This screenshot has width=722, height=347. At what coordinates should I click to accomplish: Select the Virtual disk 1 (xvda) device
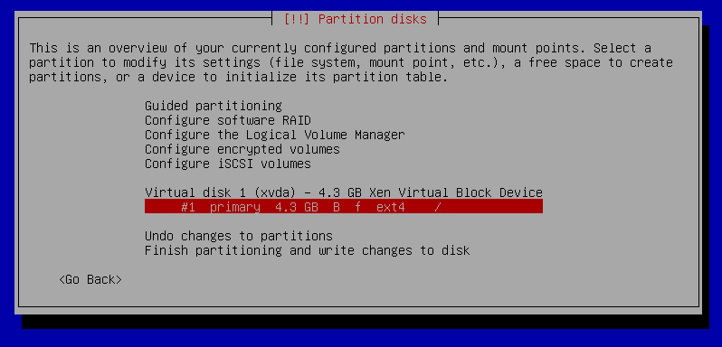click(344, 192)
